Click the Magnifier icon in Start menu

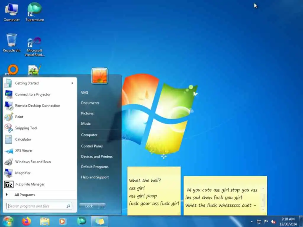click(x=9, y=173)
